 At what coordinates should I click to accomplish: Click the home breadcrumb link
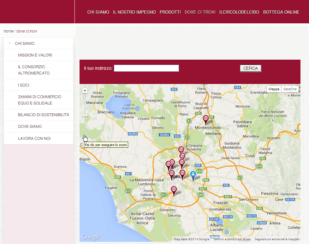point(9,31)
